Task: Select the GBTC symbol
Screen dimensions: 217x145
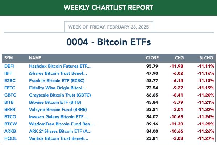Action: point(10,95)
